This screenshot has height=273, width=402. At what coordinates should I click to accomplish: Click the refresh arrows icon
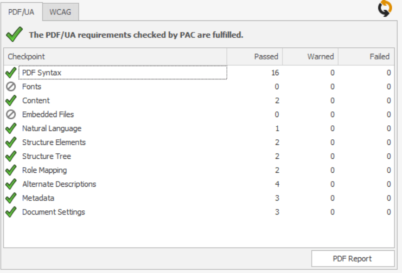click(x=385, y=9)
